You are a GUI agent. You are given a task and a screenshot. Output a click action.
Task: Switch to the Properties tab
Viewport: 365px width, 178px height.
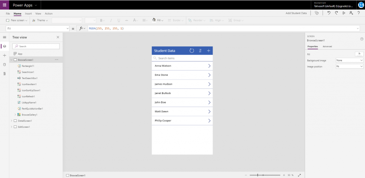point(313,47)
